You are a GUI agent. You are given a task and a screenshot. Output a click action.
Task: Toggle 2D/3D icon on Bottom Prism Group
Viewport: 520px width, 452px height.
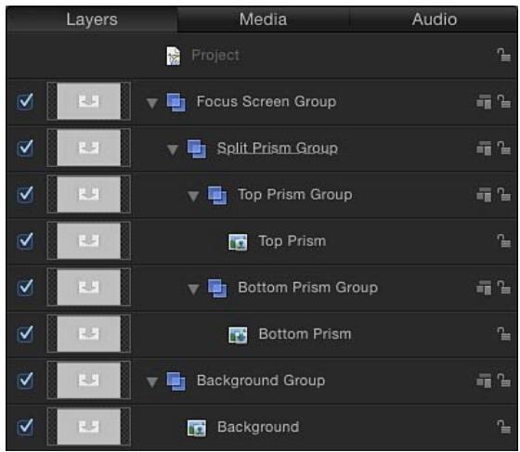[484, 288]
